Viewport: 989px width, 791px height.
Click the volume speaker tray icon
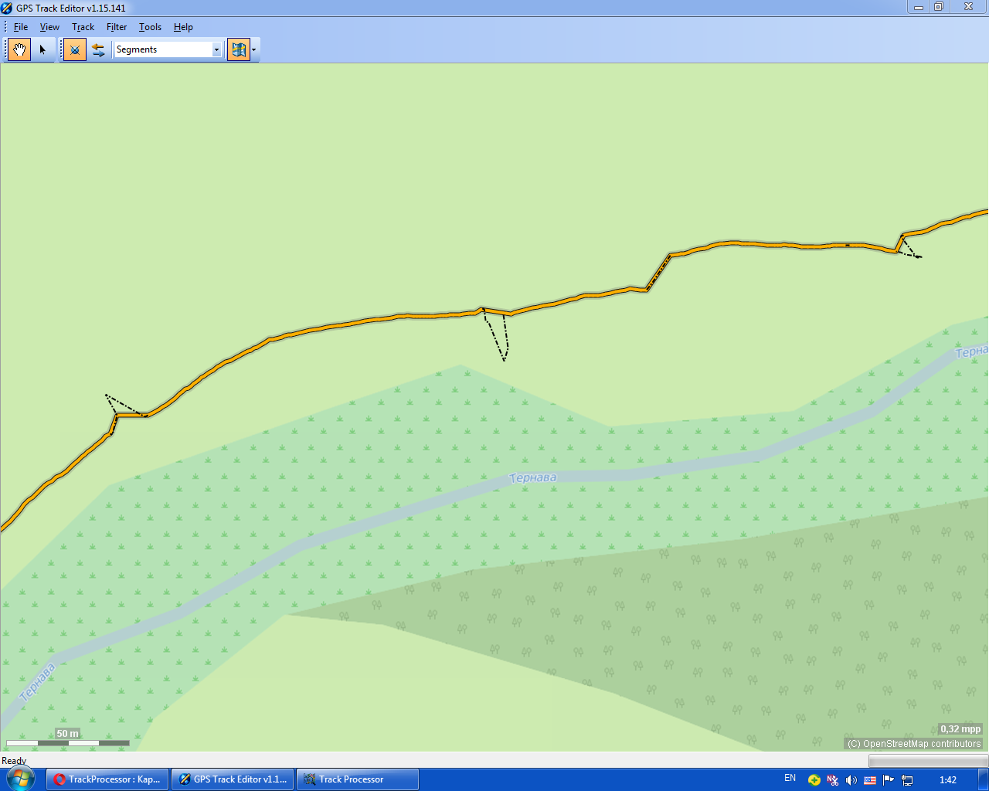(851, 780)
